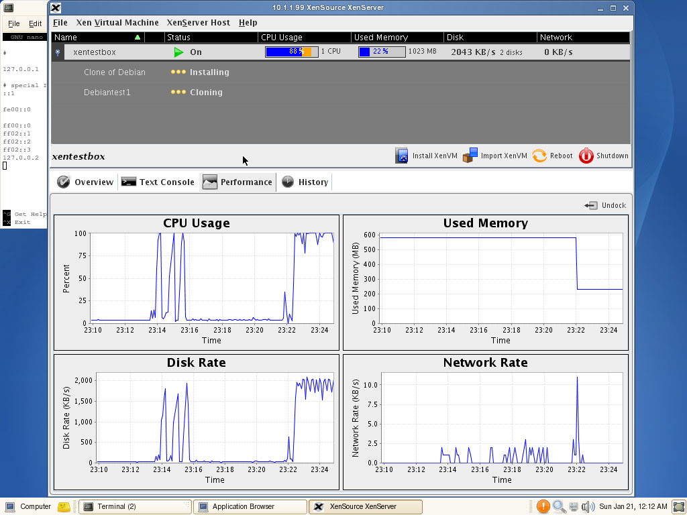Switch to the Overview tab
The image size is (687, 515).
[85, 182]
